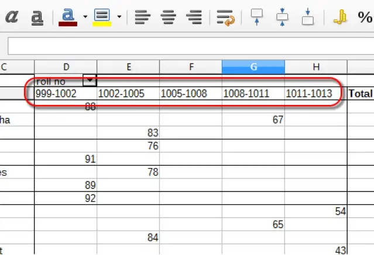Format cells as currency
This screenshot has width=374, height=255.
(x=341, y=17)
